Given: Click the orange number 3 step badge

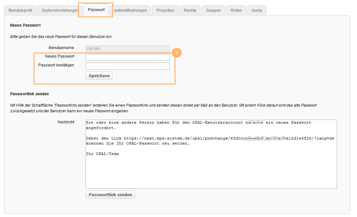Looking at the screenshot, I should point(176,53).
